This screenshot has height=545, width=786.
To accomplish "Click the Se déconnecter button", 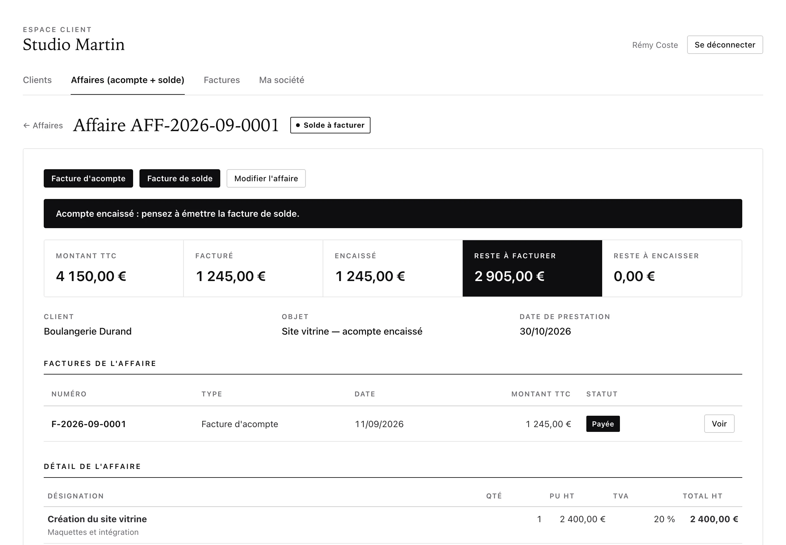I will pyautogui.click(x=725, y=45).
